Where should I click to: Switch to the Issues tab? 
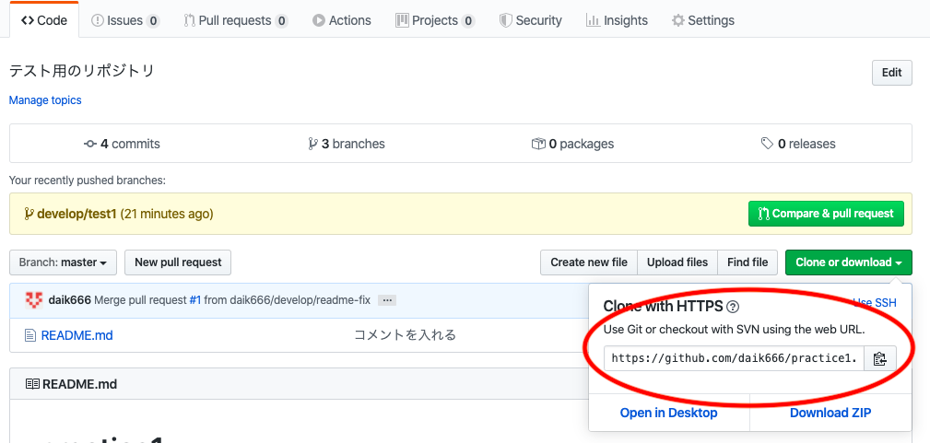click(125, 20)
